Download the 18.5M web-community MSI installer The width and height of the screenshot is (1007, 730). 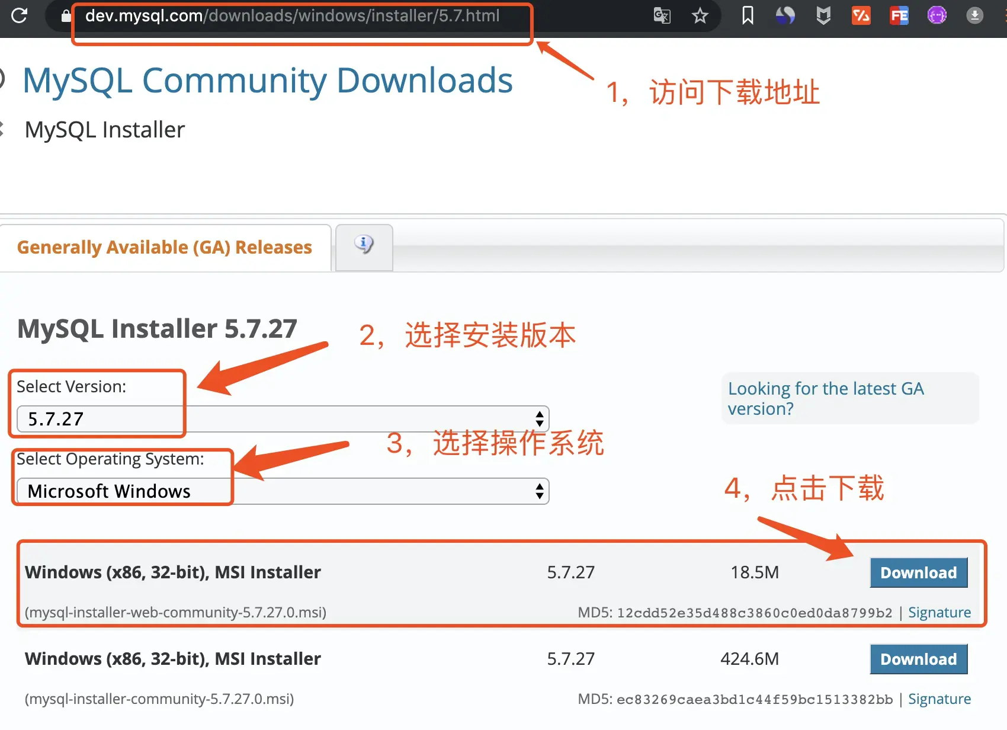pos(919,572)
